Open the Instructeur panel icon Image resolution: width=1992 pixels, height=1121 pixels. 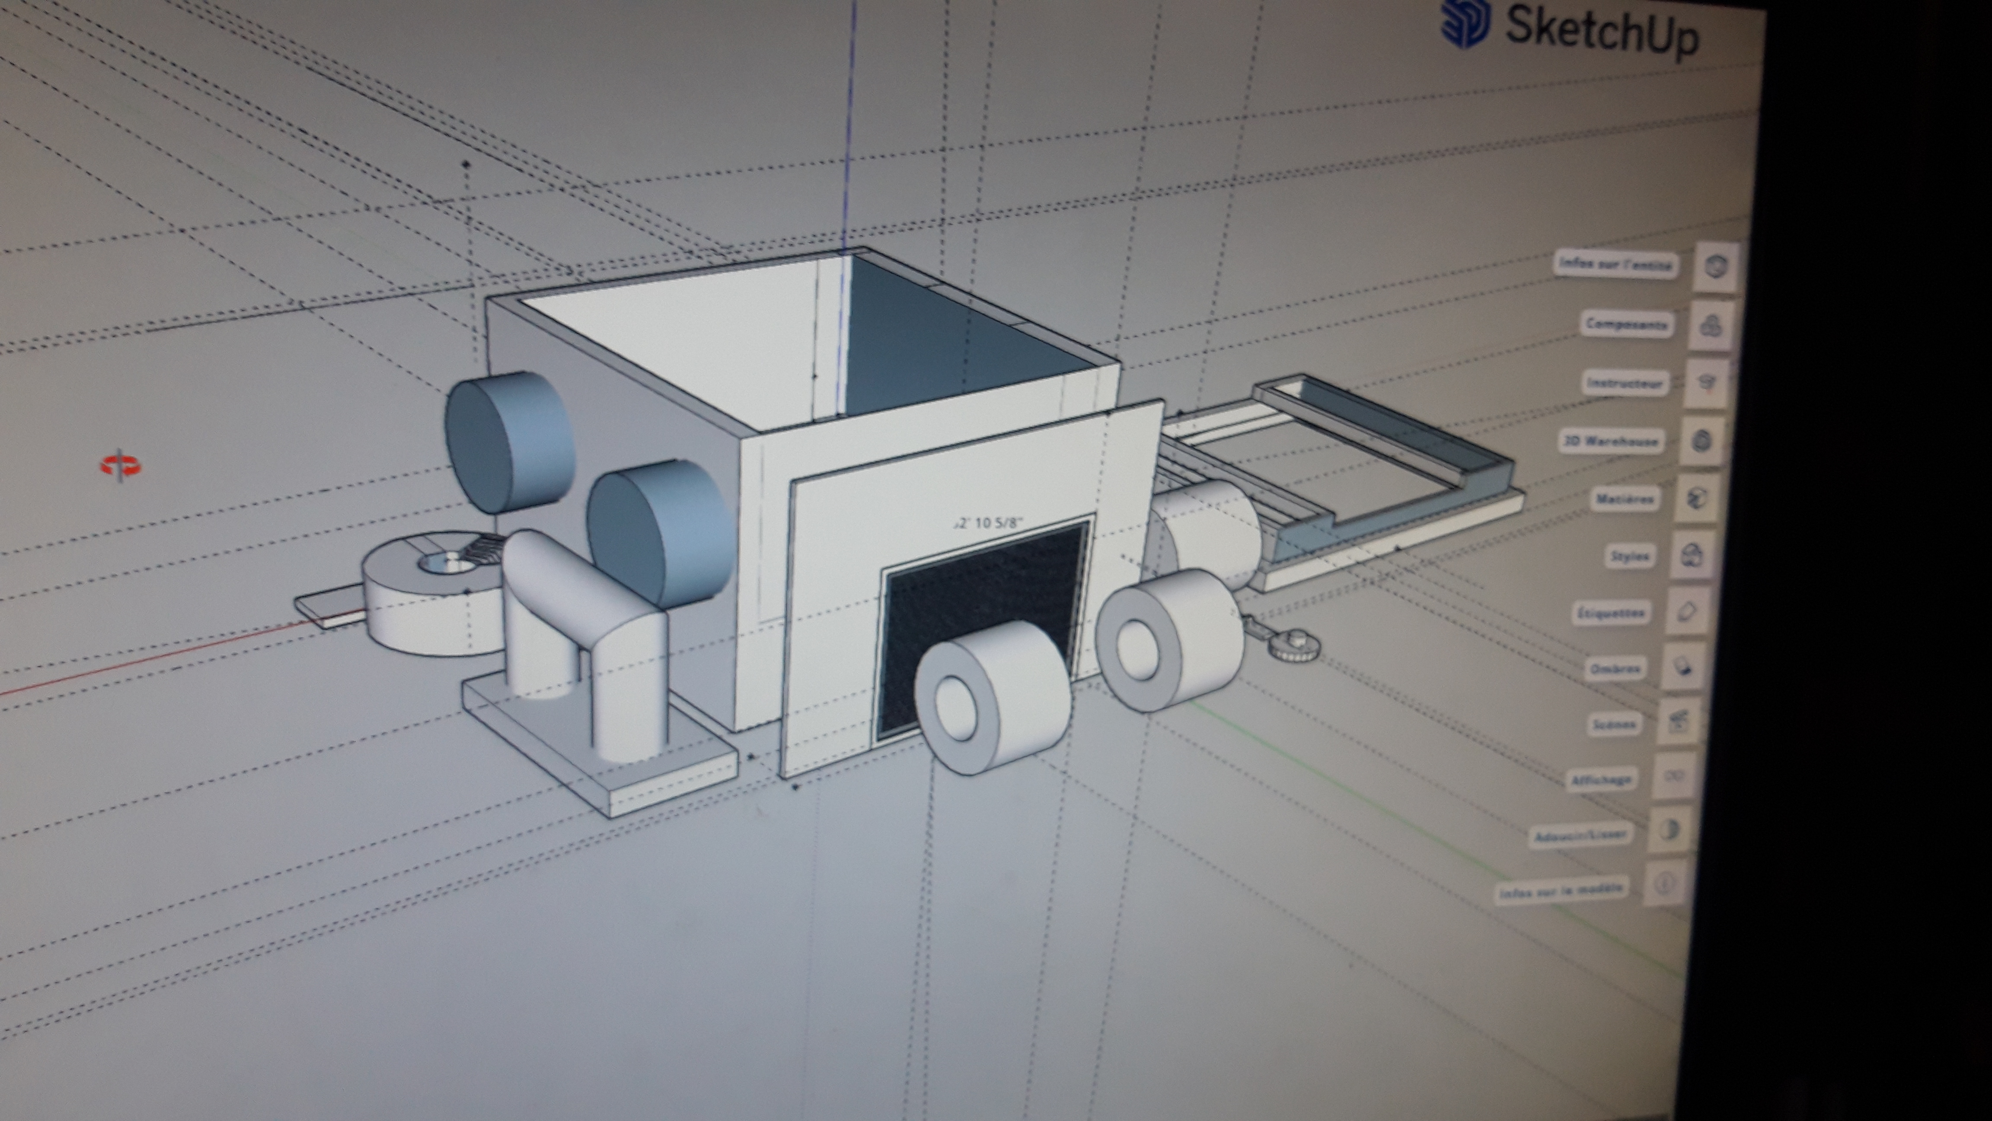pyautogui.click(x=1707, y=384)
